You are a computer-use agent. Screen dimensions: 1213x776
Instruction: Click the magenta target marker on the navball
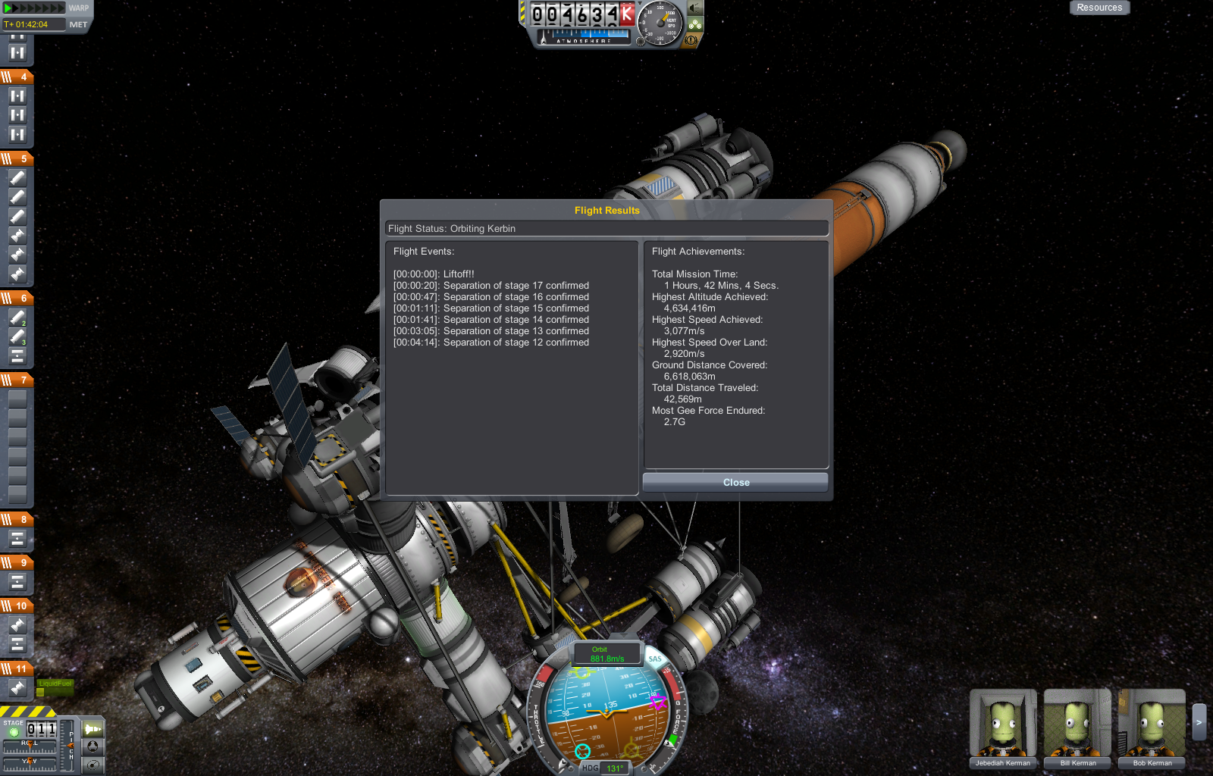pos(657,702)
